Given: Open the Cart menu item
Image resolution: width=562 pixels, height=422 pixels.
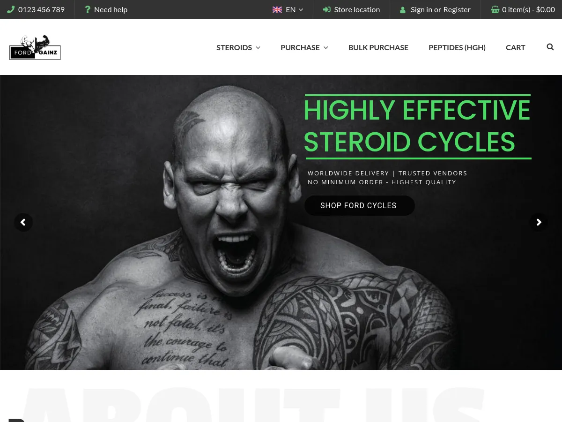Looking at the screenshot, I should click(x=516, y=47).
